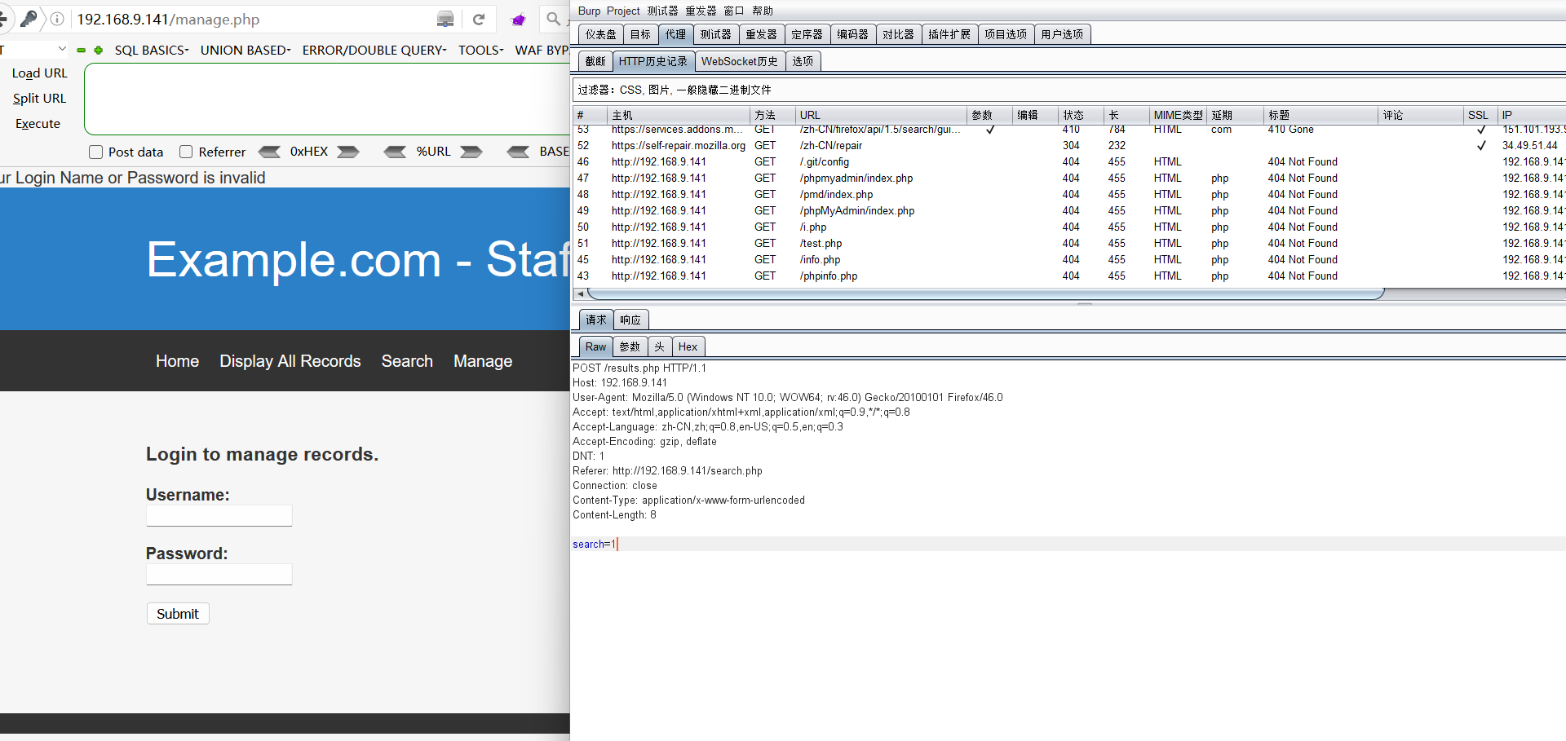The image size is (1566, 741).
Task: Click the 0xHEX decode left arrow
Action: (270, 152)
